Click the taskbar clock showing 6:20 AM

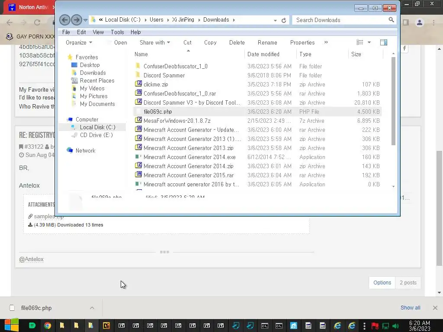(x=420, y=326)
